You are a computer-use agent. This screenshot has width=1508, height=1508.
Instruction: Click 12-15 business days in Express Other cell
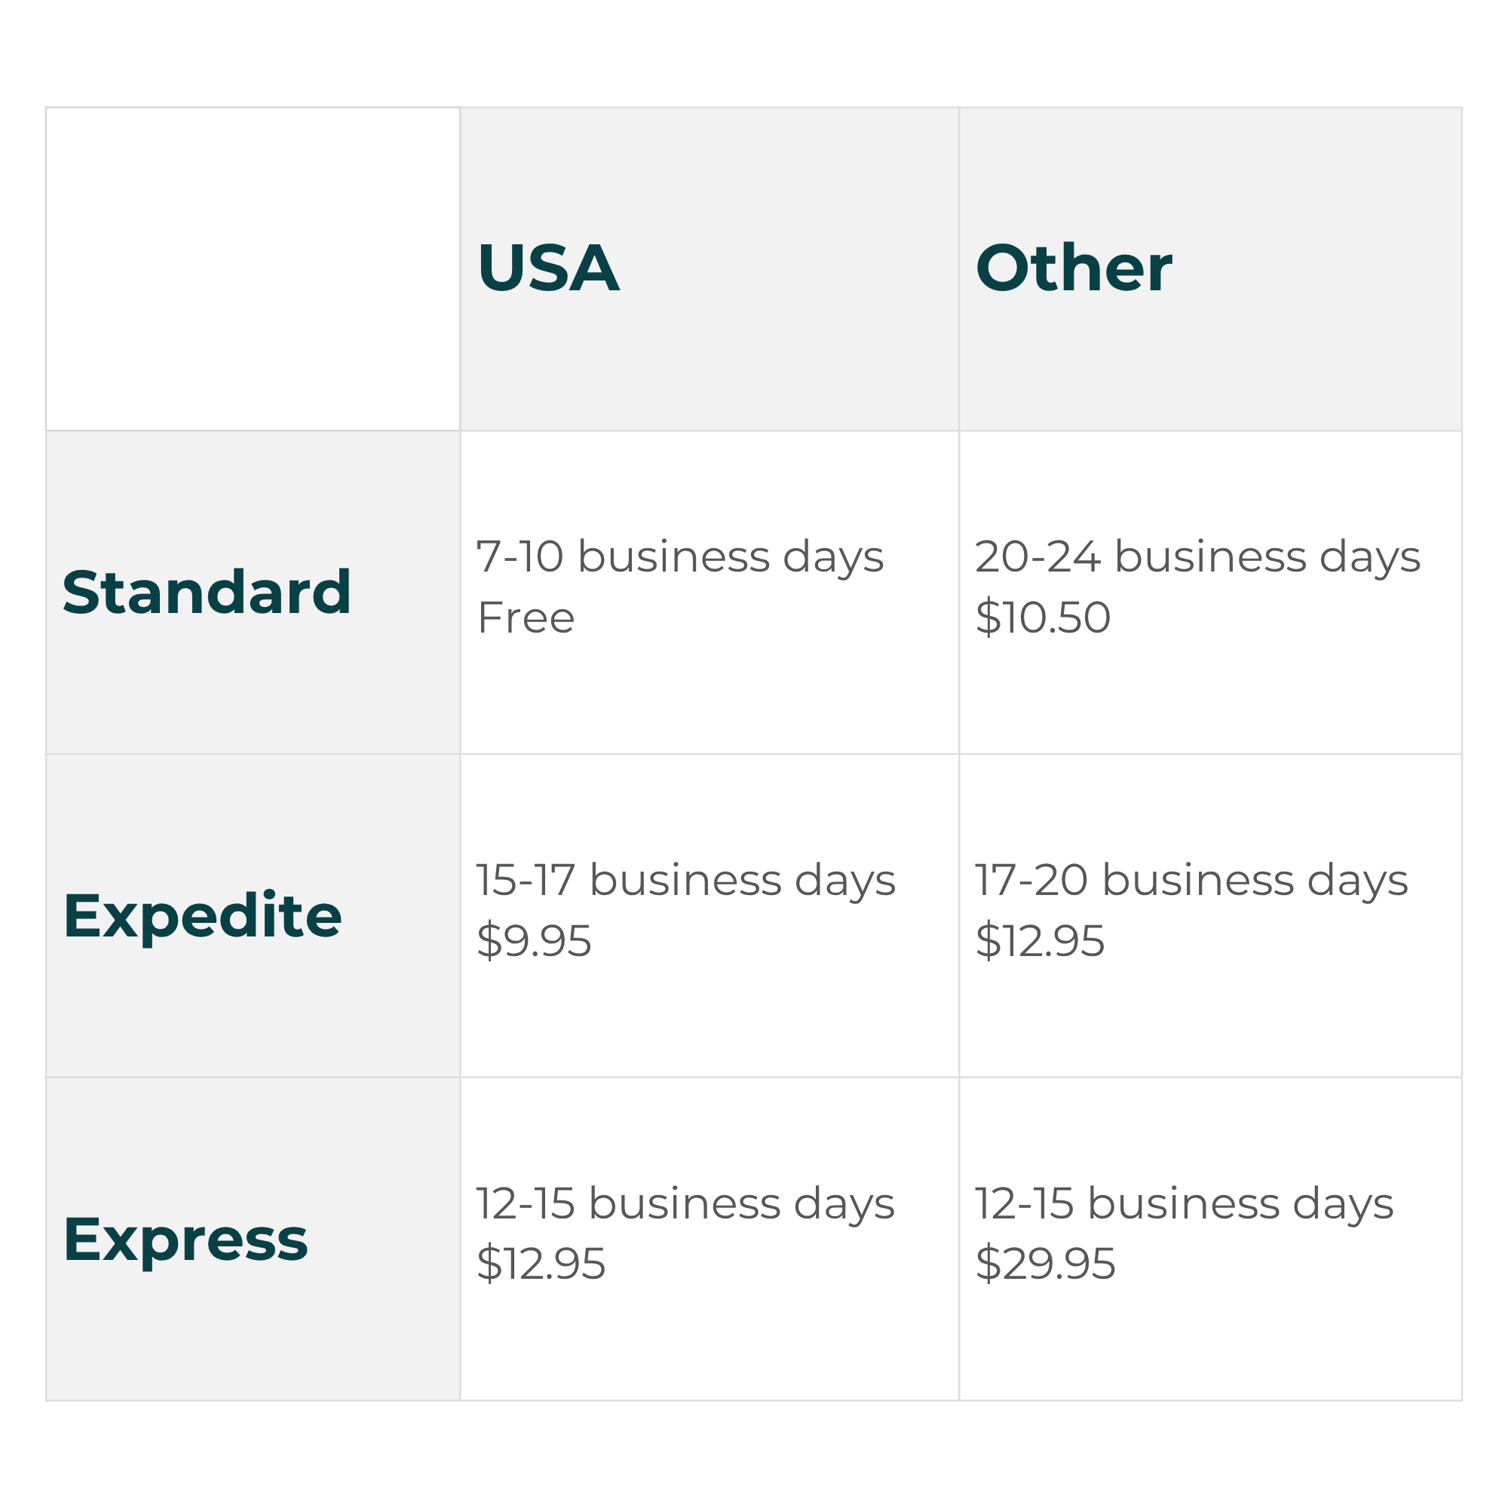coord(1183,1203)
